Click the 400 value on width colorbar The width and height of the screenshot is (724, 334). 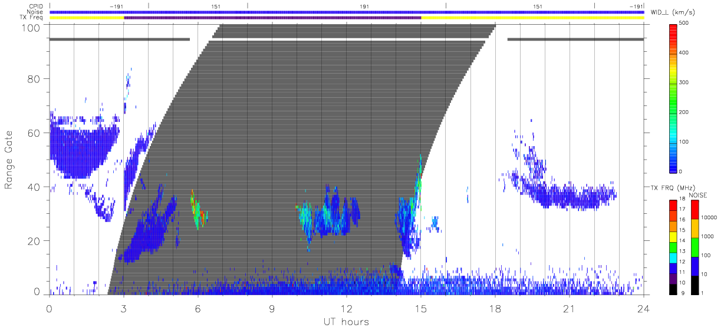[x=684, y=53]
